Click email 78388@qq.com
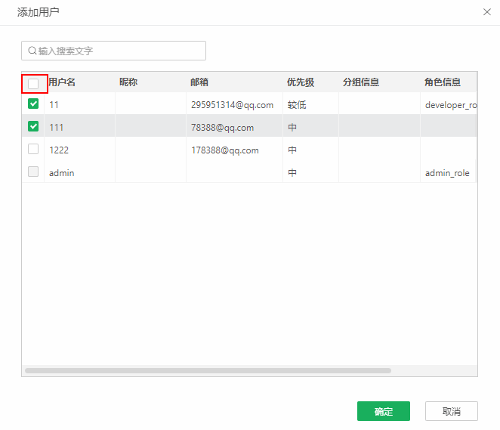500x430 pixels. (x=222, y=128)
